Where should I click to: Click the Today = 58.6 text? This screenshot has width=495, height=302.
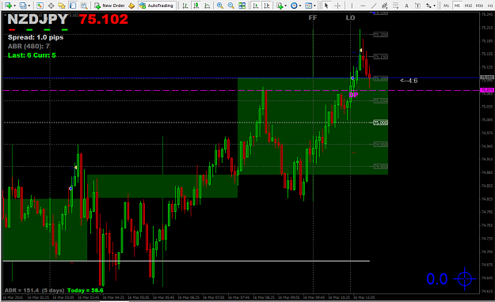pos(86,290)
